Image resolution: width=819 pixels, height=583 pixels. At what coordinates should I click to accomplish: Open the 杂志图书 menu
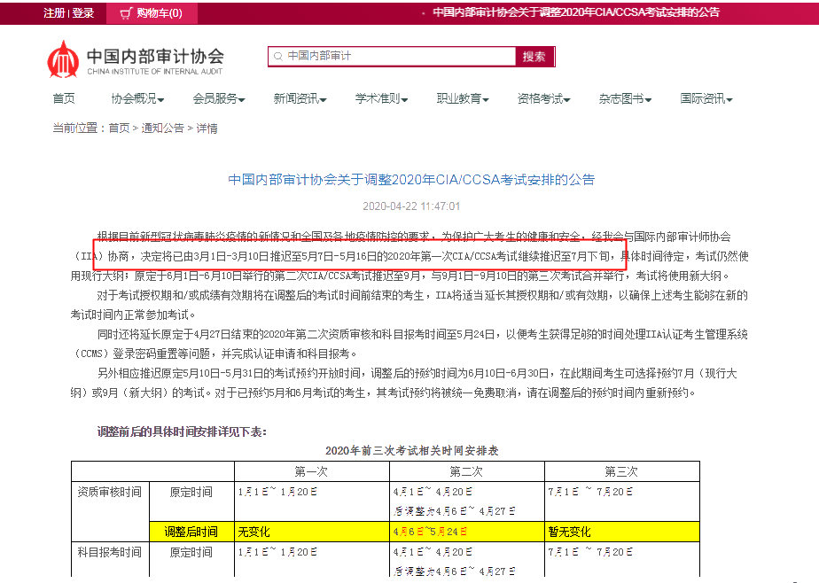coord(625,98)
